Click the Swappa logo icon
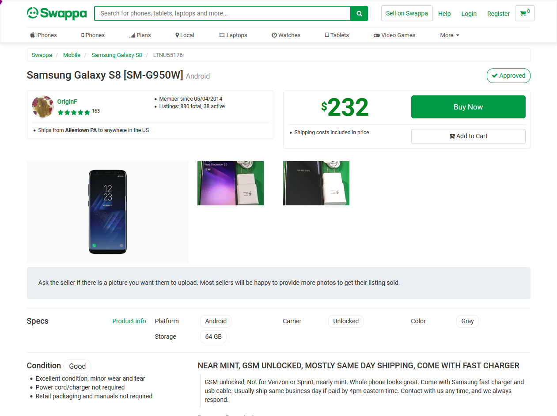This screenshot has height=416, width=557. pos(32,13)
